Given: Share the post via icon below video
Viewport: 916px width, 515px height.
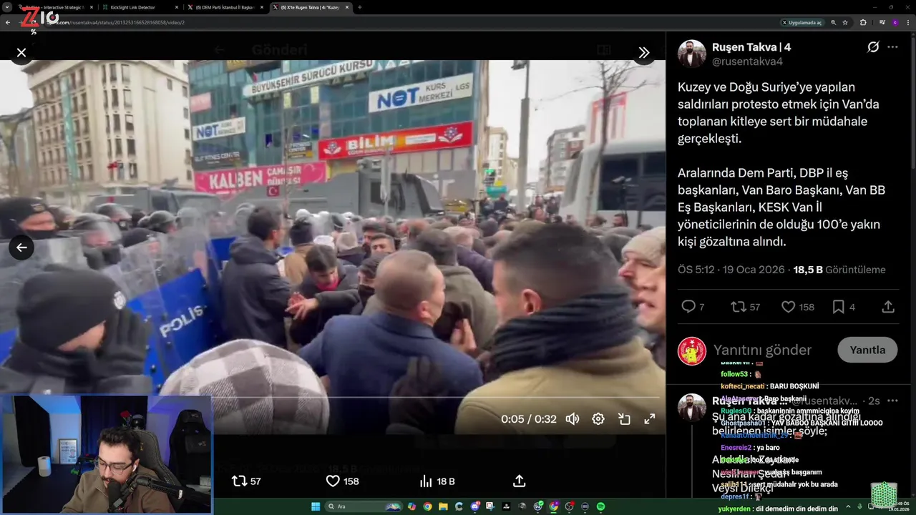Looking at the screenshot, I should [520, 481].
